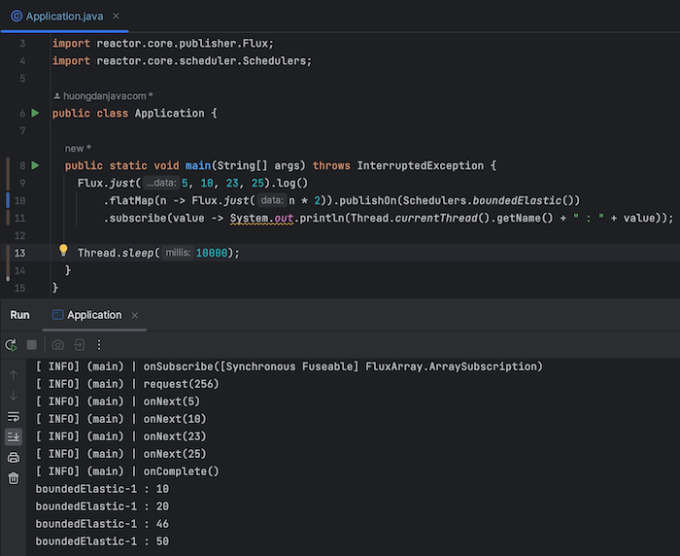Click the '...data:' parameter hint on line 9
This screenshot has width=680, height=556.
pos(161,183)
